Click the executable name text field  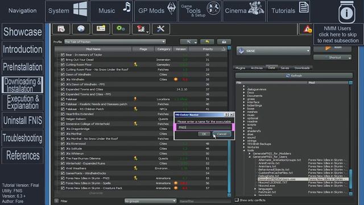204,127
